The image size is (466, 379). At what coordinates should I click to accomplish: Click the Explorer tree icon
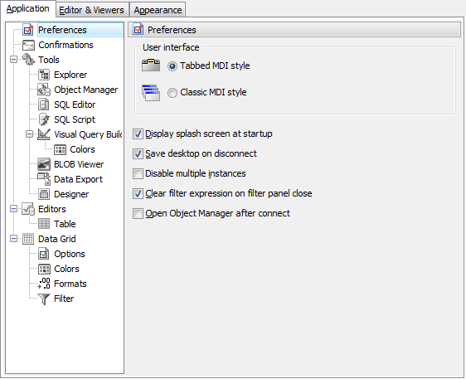tap(44, 75)
